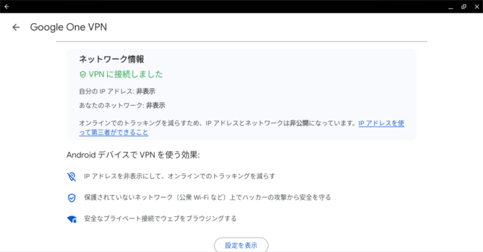This screenshot has width=483, height=252.
Task: Click the Android デバイスで VPN を使う効果 heading
Action: pos(133,155)
